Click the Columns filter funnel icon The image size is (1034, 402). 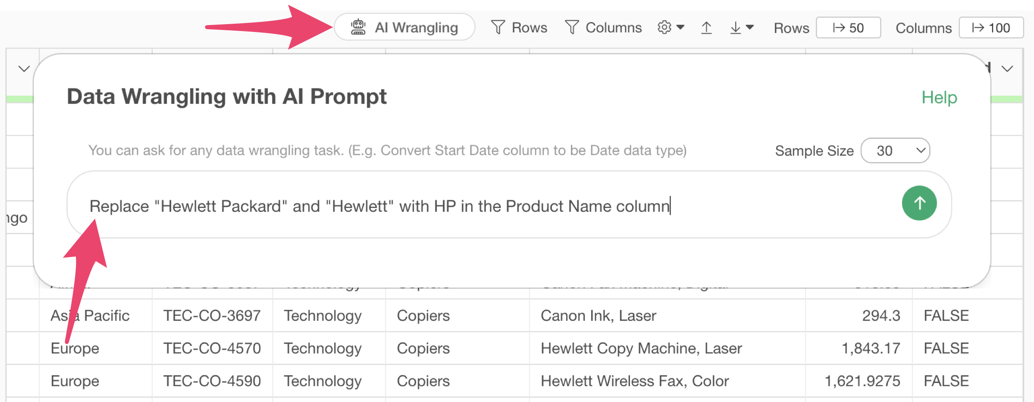(x=572, y=28)
